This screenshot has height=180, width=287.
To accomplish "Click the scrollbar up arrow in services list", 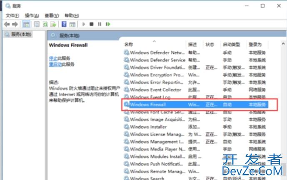I will [x=283, y=44].
